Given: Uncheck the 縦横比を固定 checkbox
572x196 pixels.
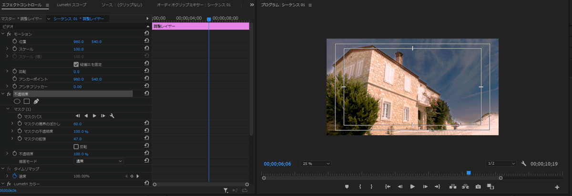Looking at the screenshot, I should (x=76, y=64).
